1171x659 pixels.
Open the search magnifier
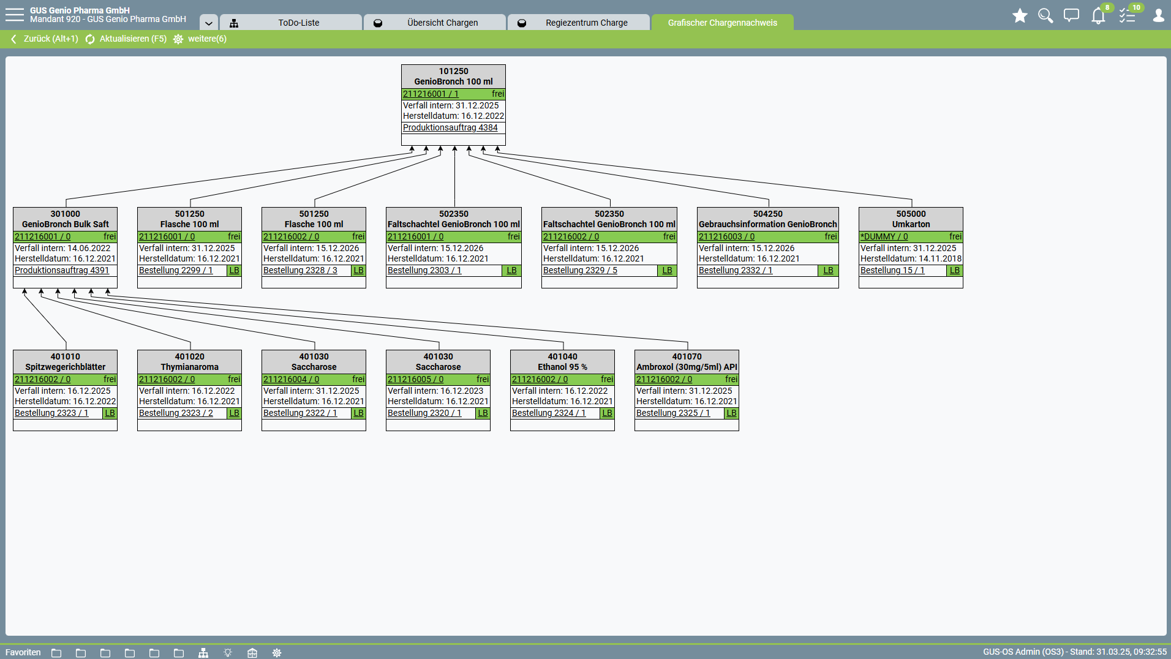pos(1045,16)
